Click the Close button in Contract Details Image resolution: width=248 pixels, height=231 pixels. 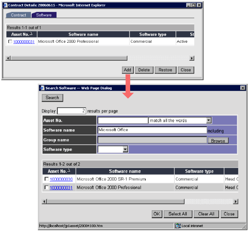(x=186, y=70)
